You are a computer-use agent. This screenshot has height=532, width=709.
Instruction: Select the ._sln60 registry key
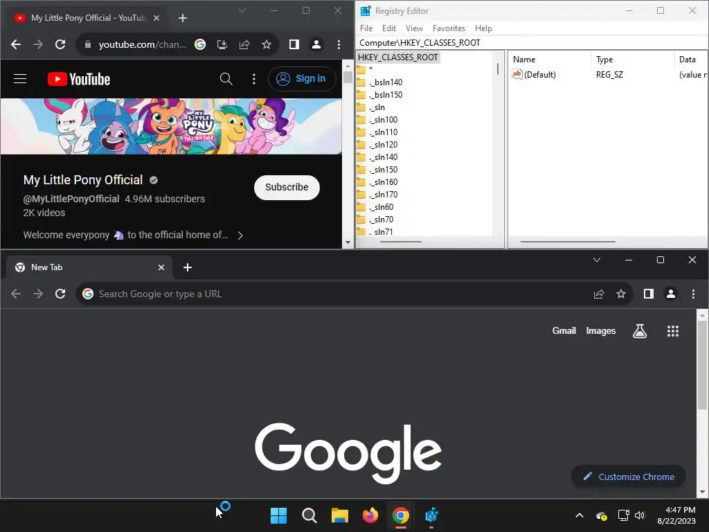(x=382, y=207)
